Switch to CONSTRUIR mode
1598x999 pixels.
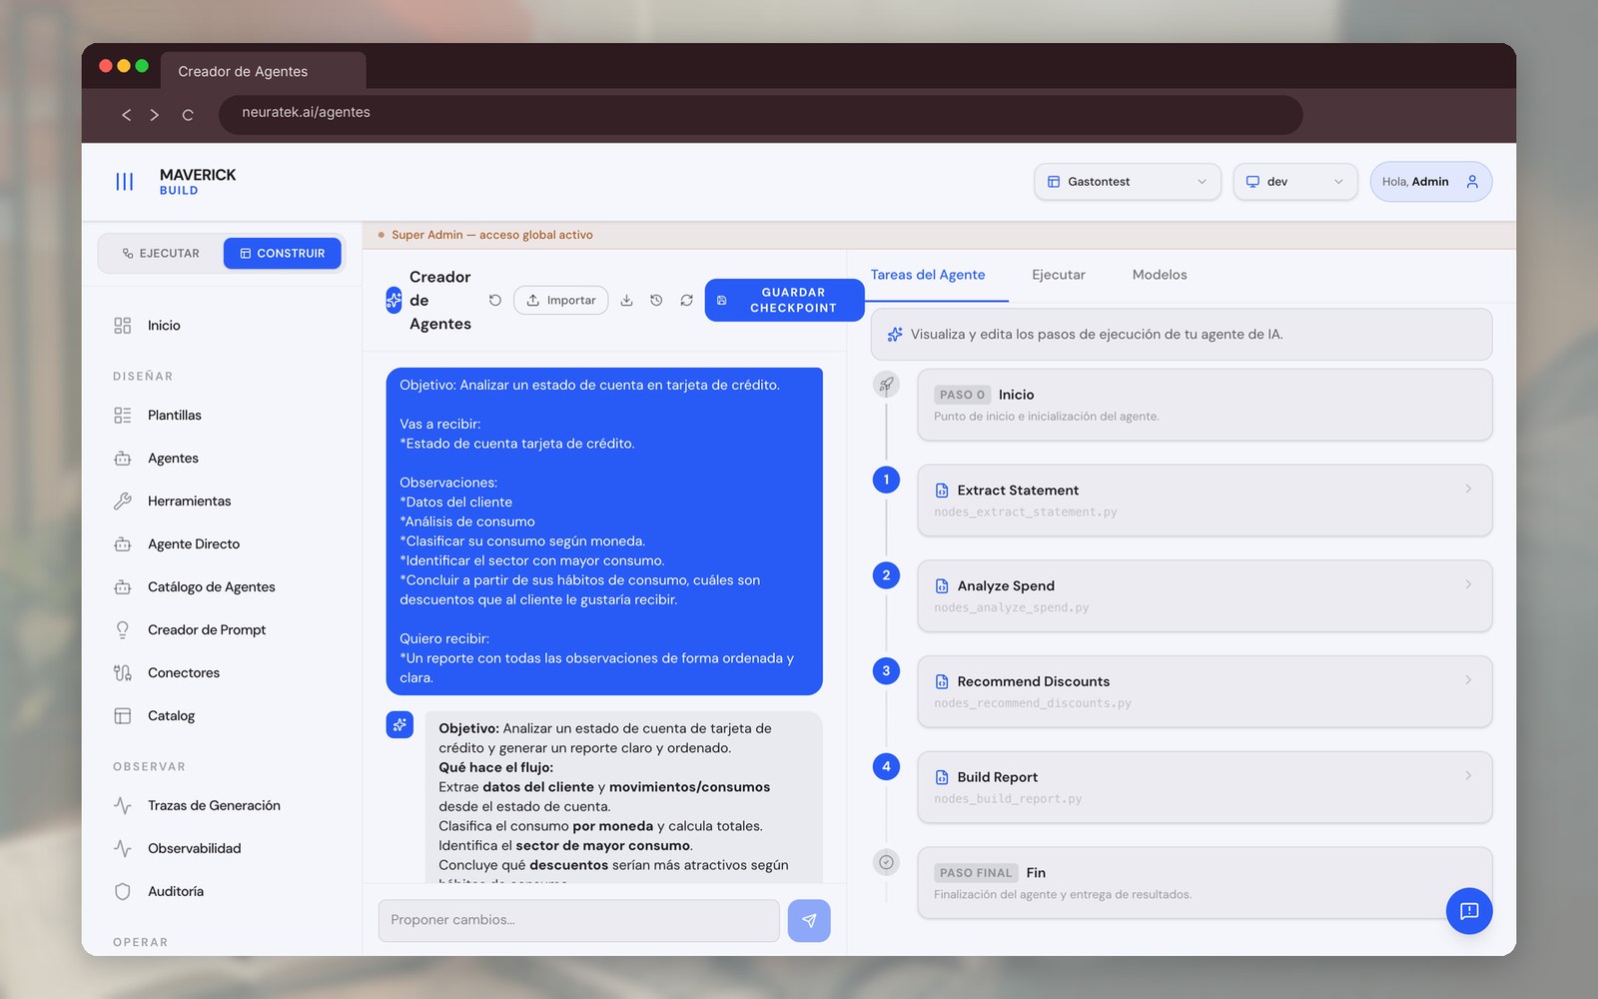coord(283,254)
